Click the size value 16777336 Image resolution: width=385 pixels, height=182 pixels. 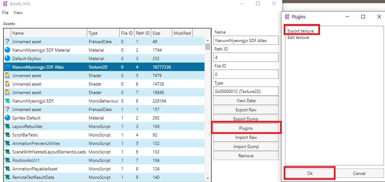pyautogui.click(x=161, y=67)
